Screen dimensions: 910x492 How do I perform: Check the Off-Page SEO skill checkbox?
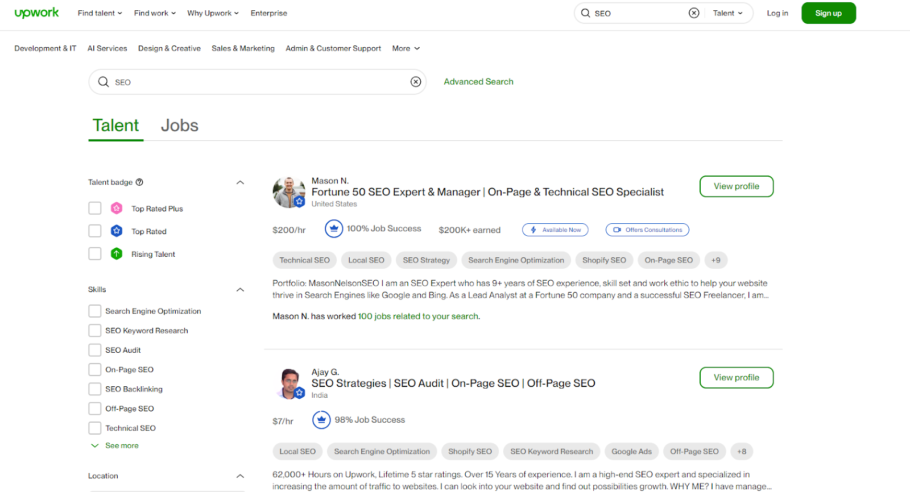(95, 408)
